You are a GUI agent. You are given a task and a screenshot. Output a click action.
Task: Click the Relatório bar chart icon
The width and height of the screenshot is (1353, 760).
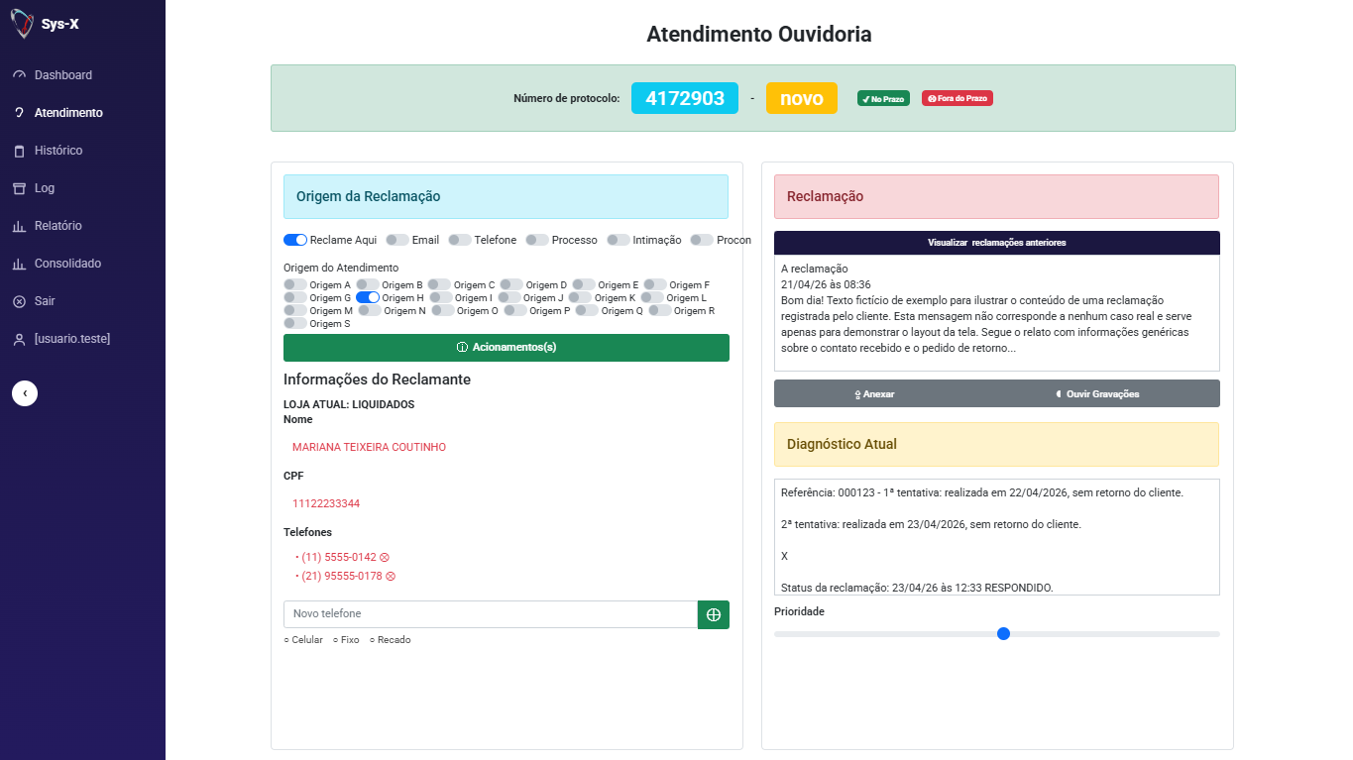tap(19, 226)
